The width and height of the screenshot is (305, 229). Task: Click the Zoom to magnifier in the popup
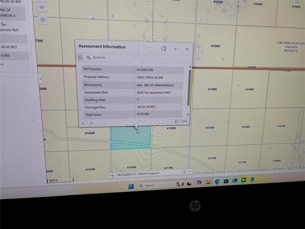click(x=89, y=58)
